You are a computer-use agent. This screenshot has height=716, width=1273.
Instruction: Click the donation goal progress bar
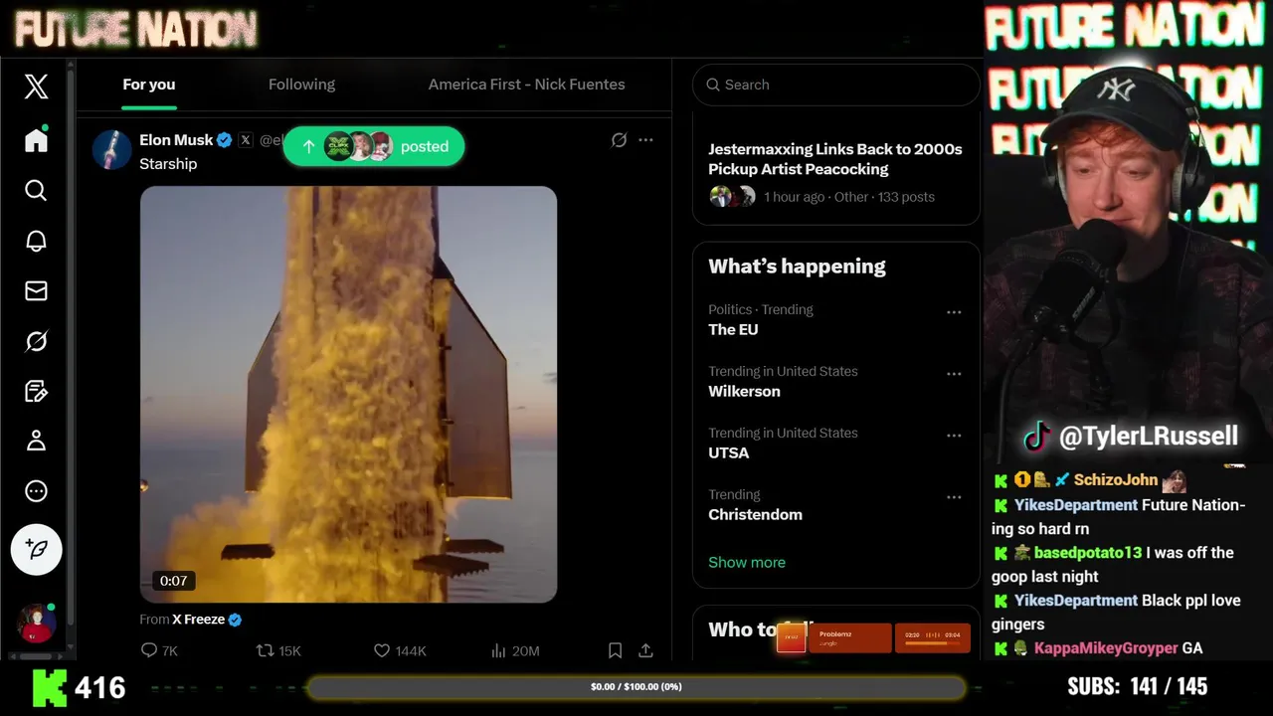(636, 687)
